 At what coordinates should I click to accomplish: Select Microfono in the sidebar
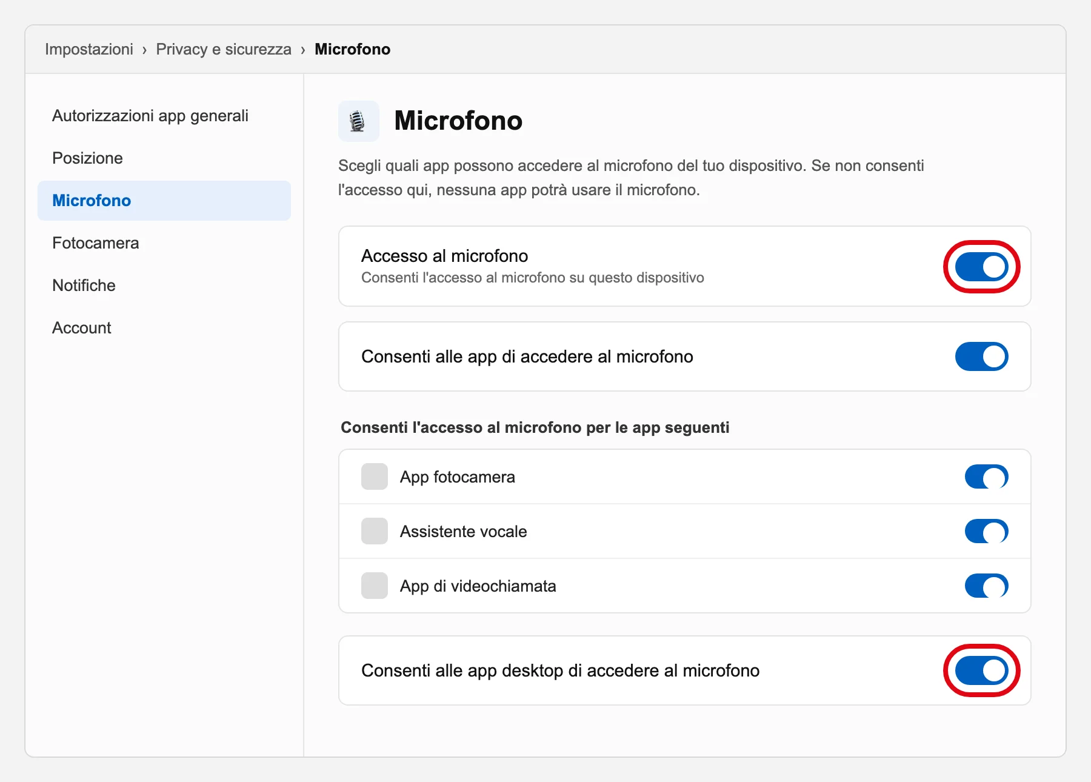point(164,201)
